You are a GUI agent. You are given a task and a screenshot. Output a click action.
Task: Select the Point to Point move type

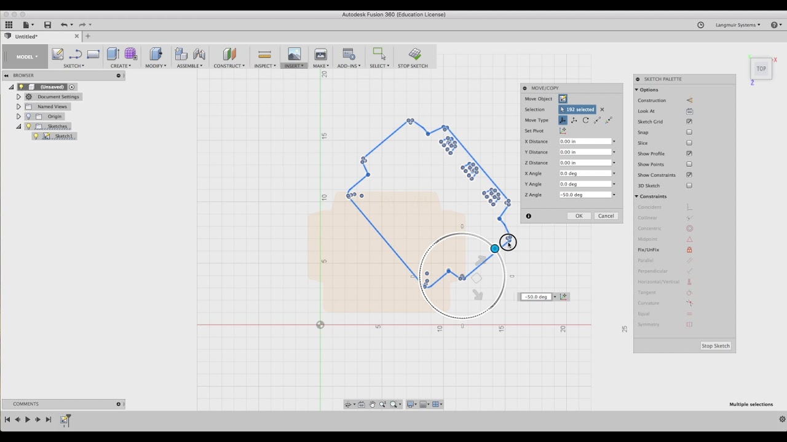tap(596, 120)
